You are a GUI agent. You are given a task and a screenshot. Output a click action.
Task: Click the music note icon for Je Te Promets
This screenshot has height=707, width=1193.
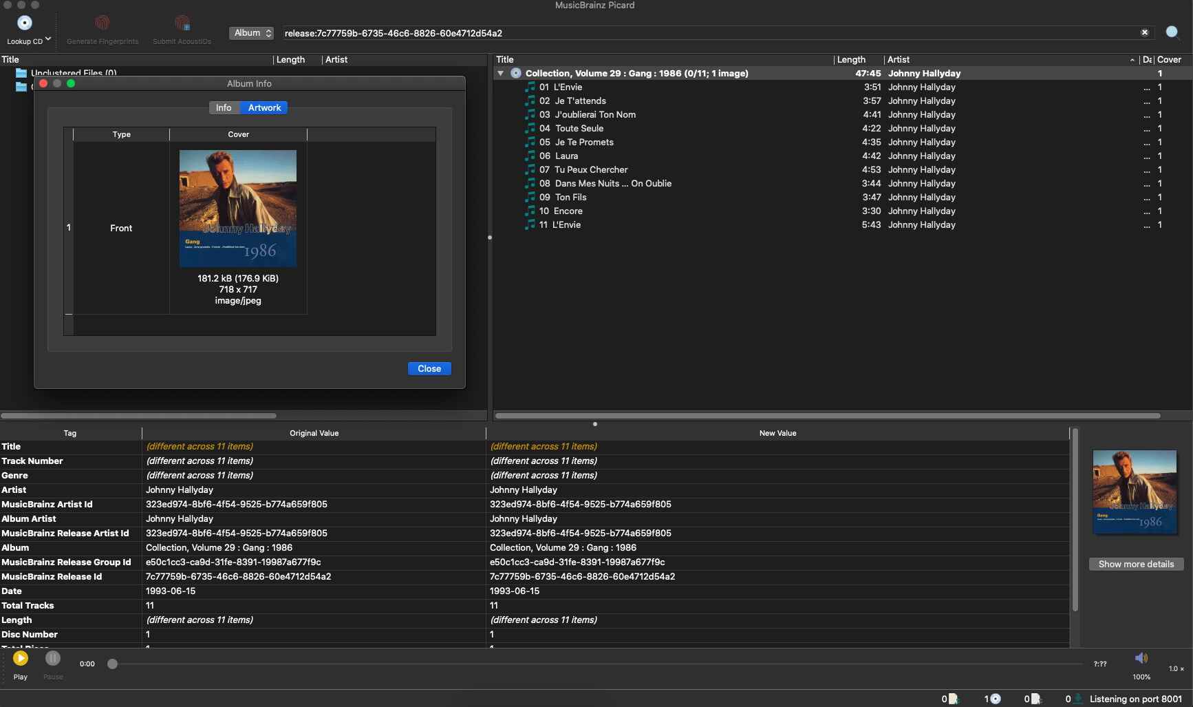(x=530, y=142)
